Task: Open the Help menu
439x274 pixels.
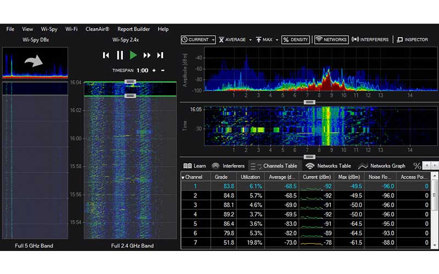Action: coord(163,29)
